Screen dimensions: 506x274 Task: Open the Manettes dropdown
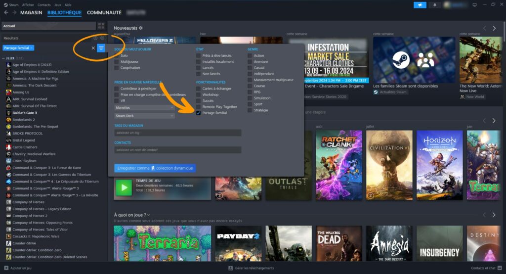(x=145, y=108)
